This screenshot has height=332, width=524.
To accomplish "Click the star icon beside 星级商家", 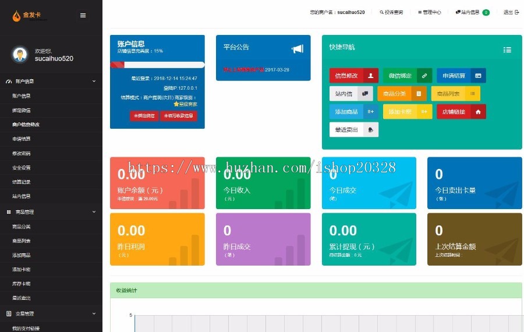I will 176,104.
